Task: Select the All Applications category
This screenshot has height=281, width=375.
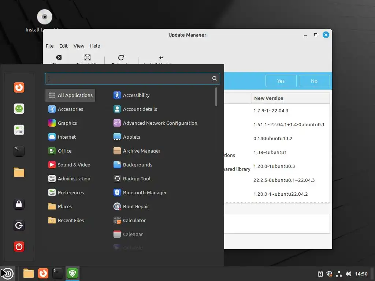Action: pyautogui.click(x=70, y=95)
